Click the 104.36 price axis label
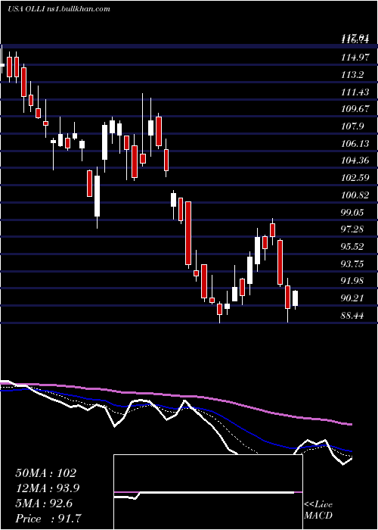The width and height of the screenshot is (378, 530). (355, 161)
